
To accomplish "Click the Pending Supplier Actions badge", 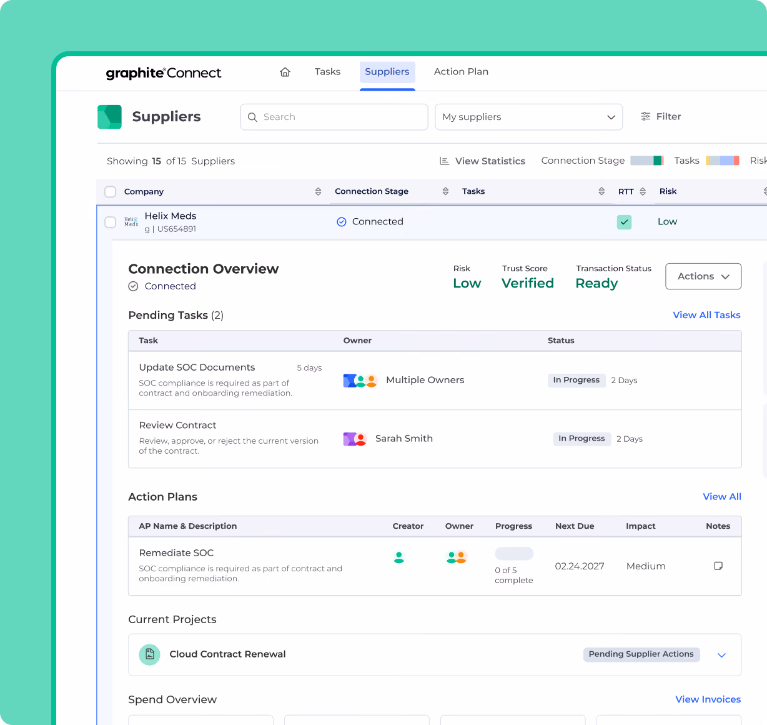I will click(641, 654).
